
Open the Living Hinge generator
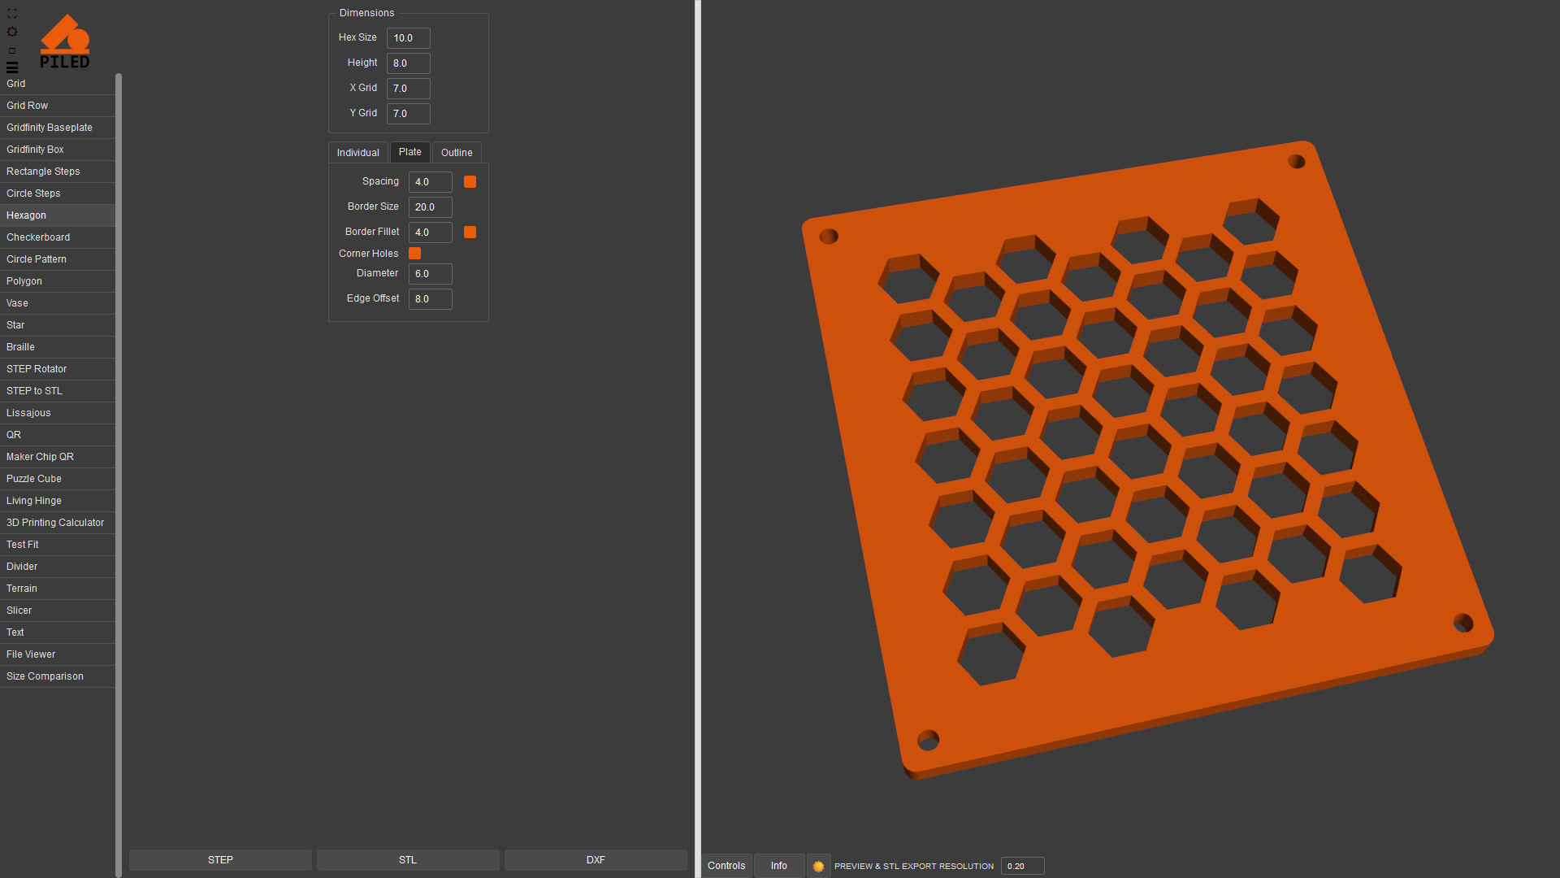click(x=34, y=501)
